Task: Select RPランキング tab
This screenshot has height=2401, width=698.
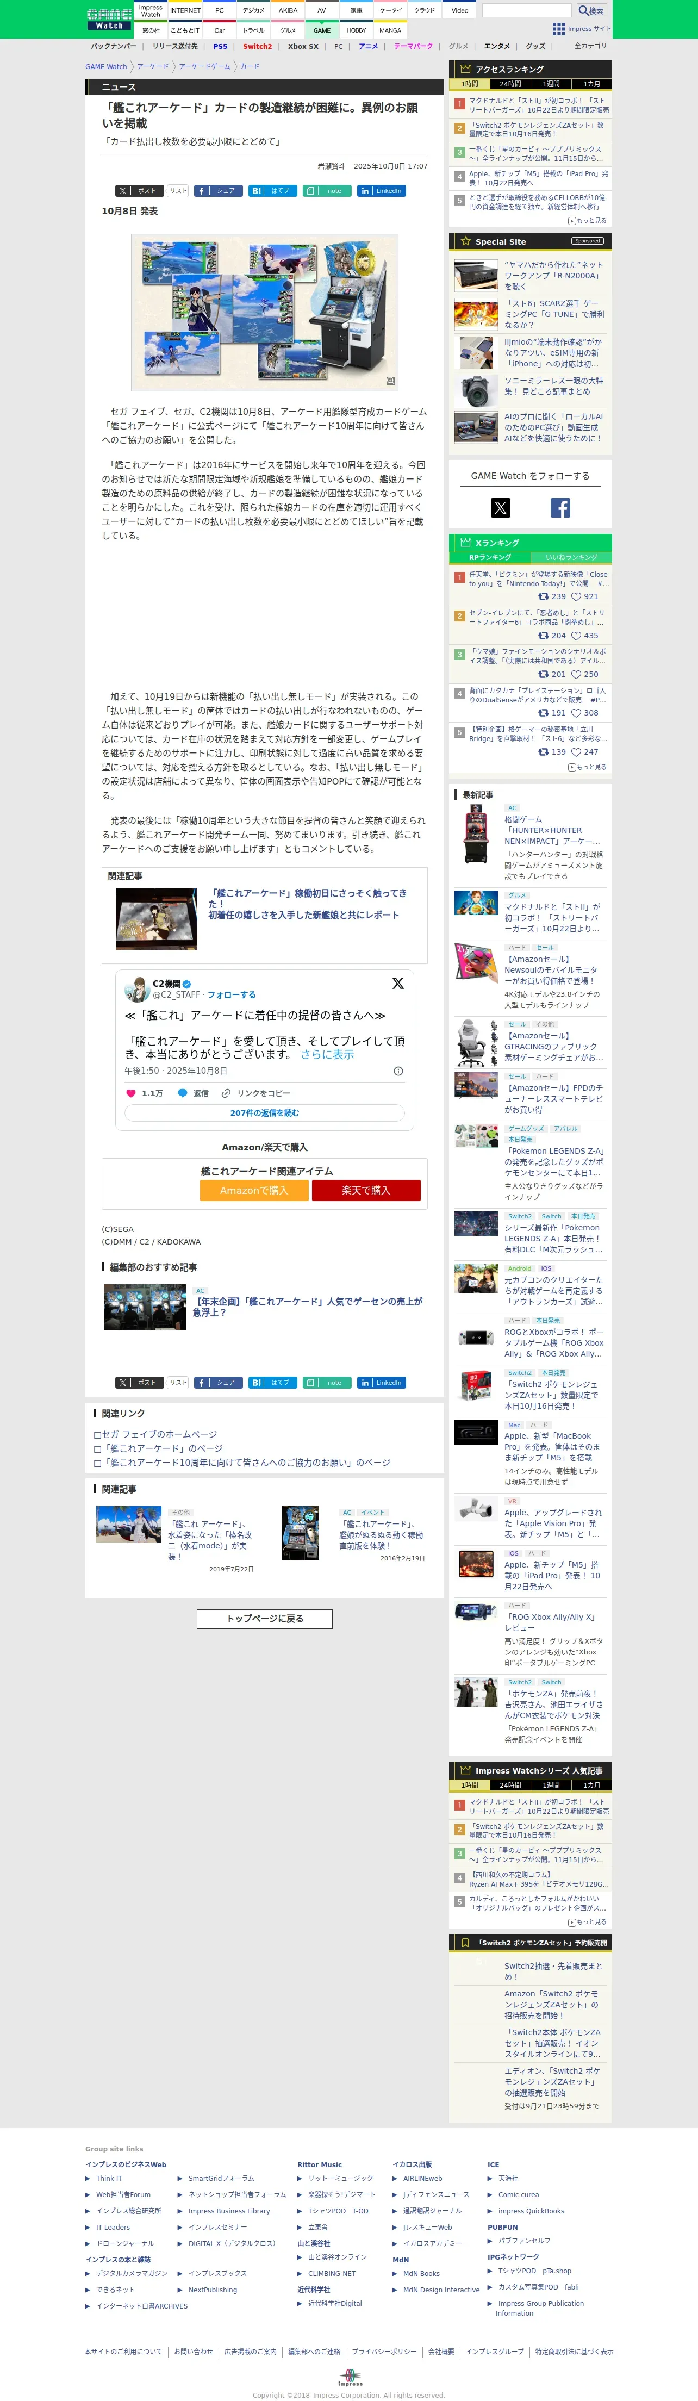Action: click(x=490, y=557)
